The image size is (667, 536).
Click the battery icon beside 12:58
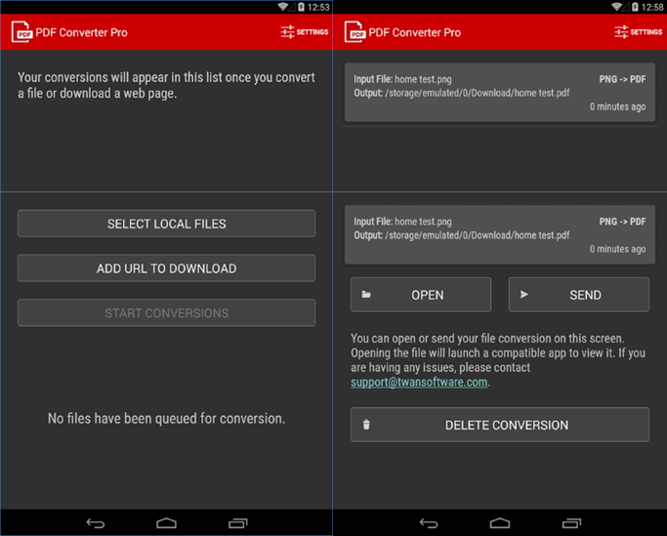coord(635,7)
